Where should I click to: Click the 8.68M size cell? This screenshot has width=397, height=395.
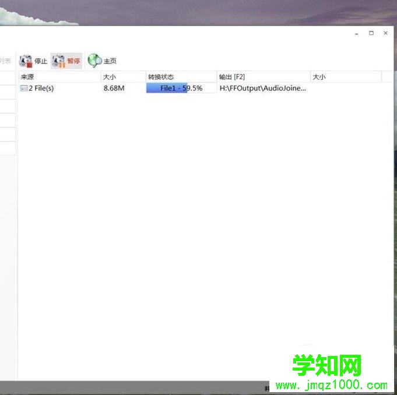[114, 89]
